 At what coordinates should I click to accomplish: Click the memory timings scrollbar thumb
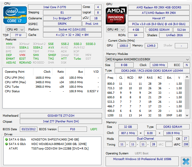(187, 94)
